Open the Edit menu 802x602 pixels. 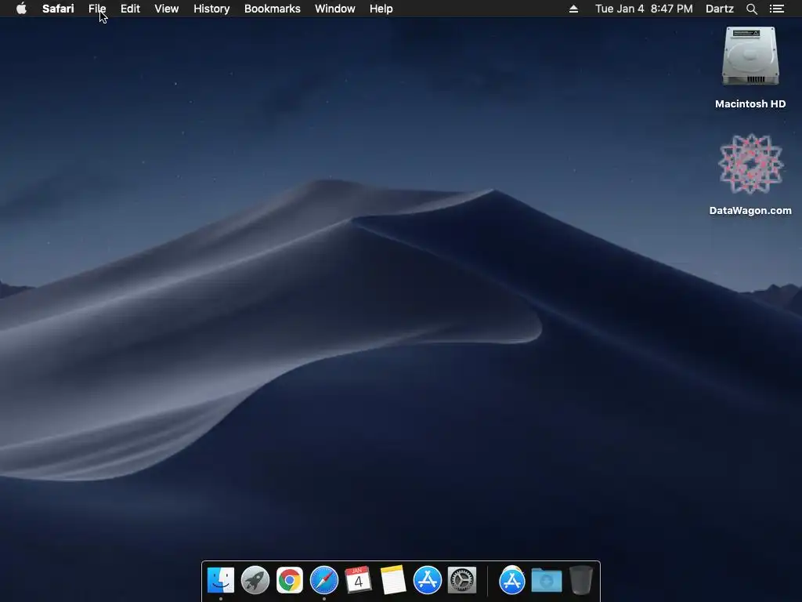point(130,9)
